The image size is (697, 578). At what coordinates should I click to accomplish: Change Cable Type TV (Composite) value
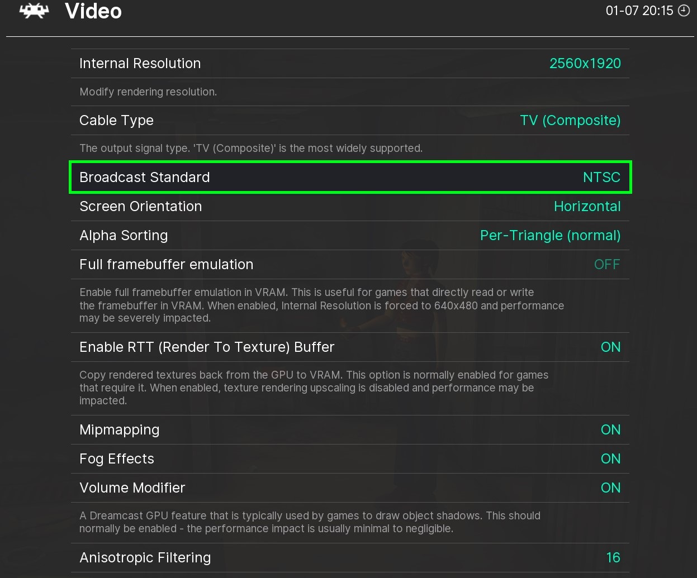click(570, 120)
